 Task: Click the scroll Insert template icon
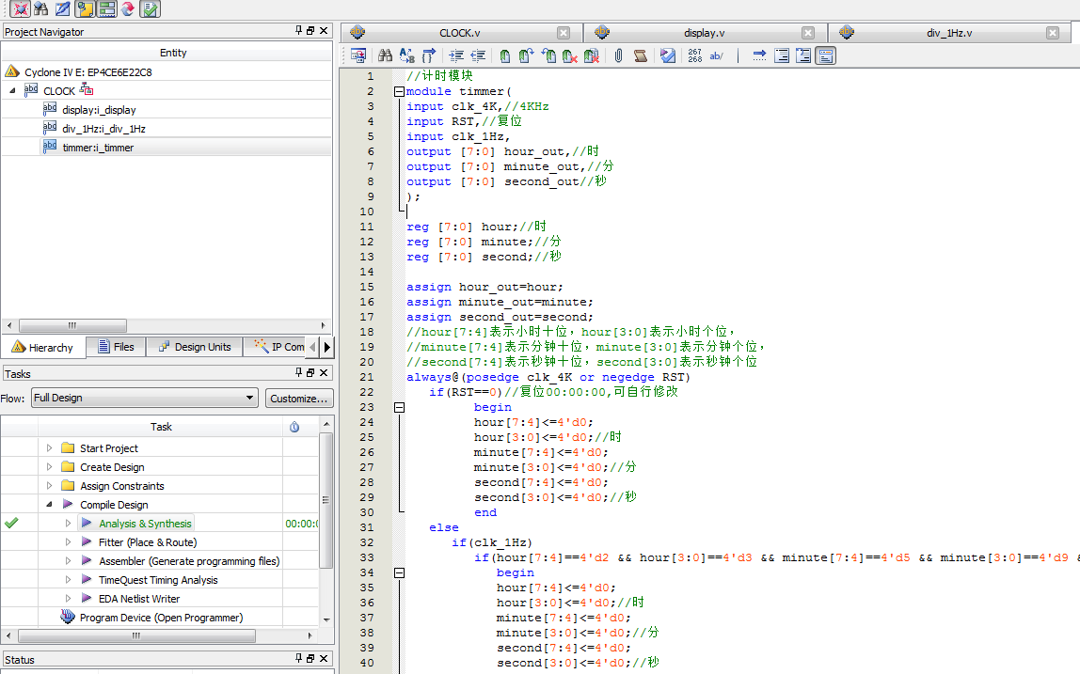640,55
